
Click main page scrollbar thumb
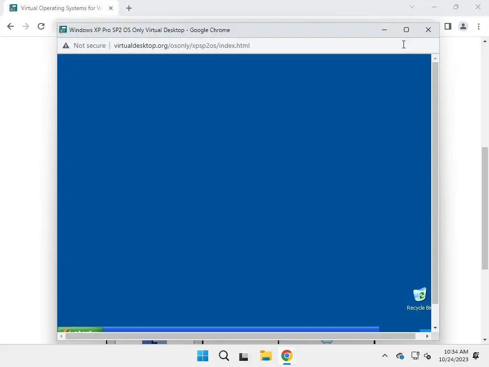coord(485,208)
